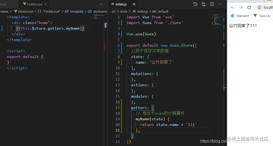This screenshot has height=146, width=273.
Task: Select '"Home.vue"' object breadcrumb
Action: point(52,11)
